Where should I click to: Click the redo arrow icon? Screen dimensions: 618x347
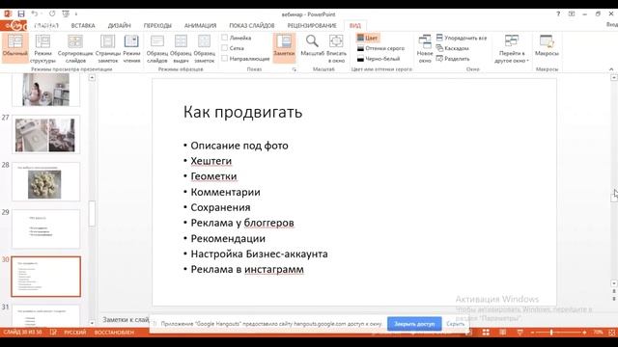click(x=52, y=13)
